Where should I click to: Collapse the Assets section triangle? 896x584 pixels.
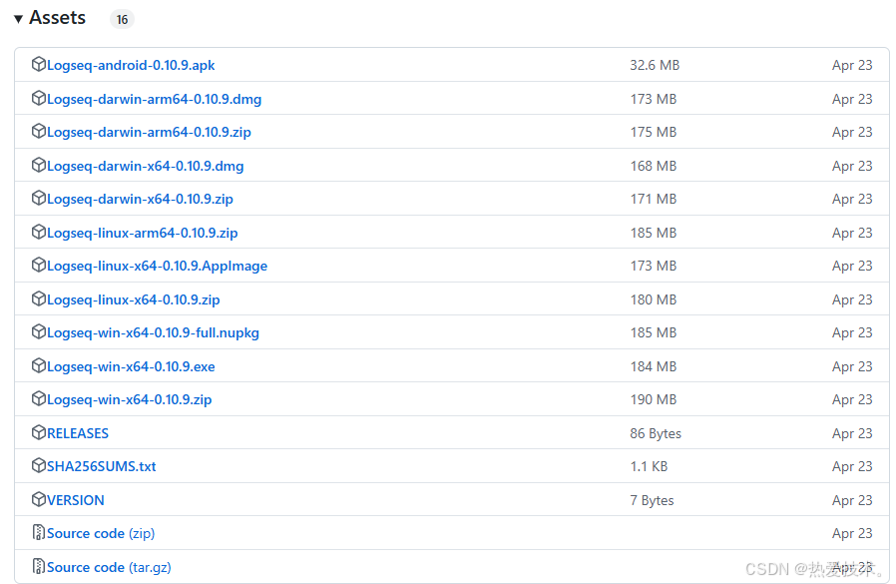pos(18,19)
